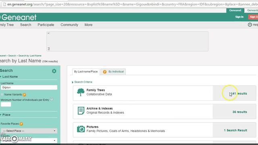Click the premium badge on By Individual tab
Screen dimensions: 258x145
(105, 72)
